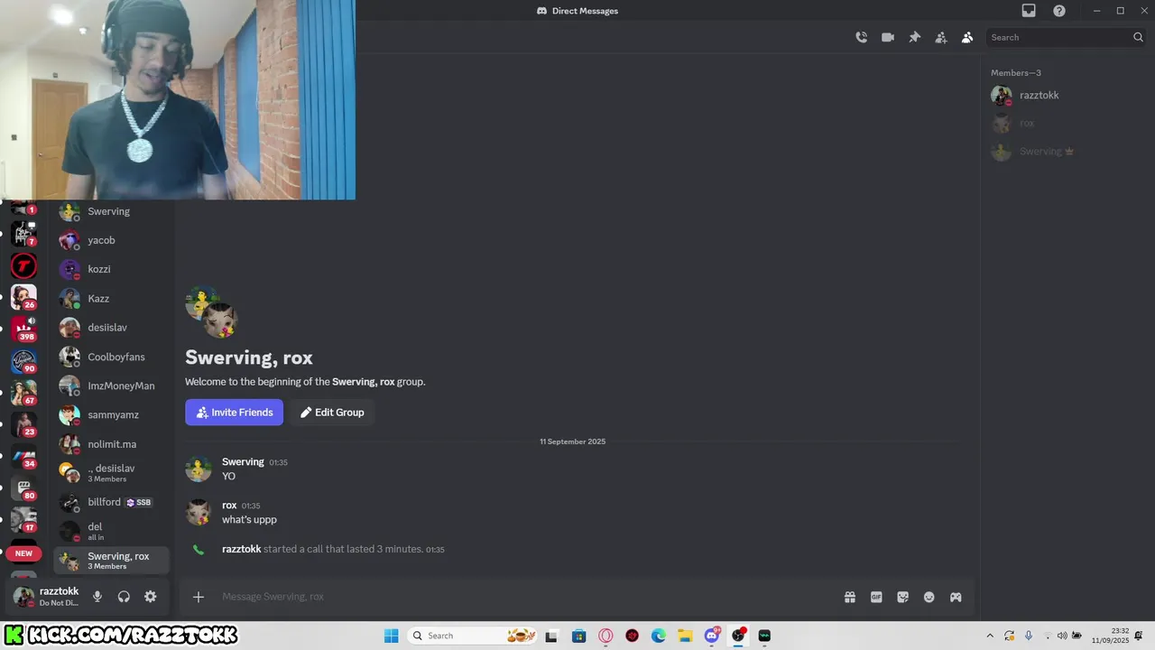Open pinned messages with the pin icon
Image resolution: width=1155 pixels, height=650 pixels.
click(x=914, y=37)
